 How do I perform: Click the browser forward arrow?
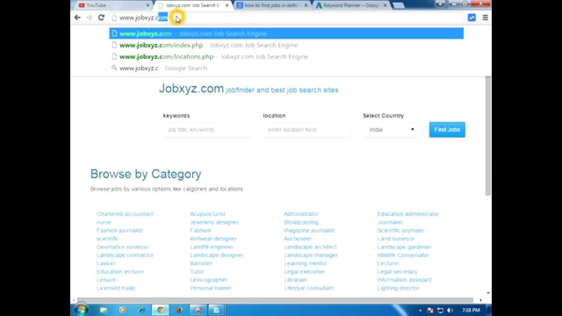pos(89,18)
